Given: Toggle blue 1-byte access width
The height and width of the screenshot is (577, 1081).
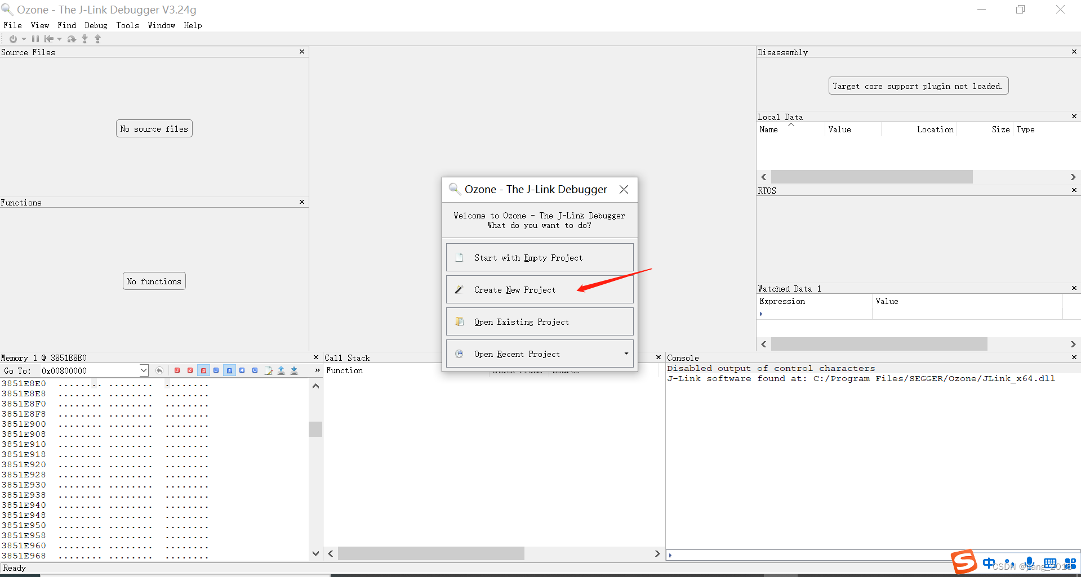Looking at the screenshot, I should 216,370.
